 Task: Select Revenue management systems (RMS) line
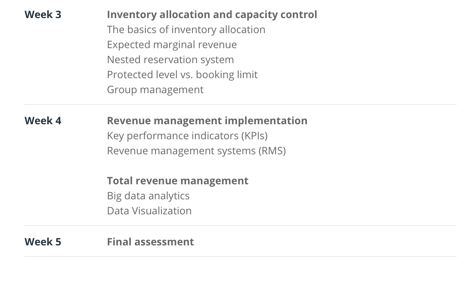(196, 151)
